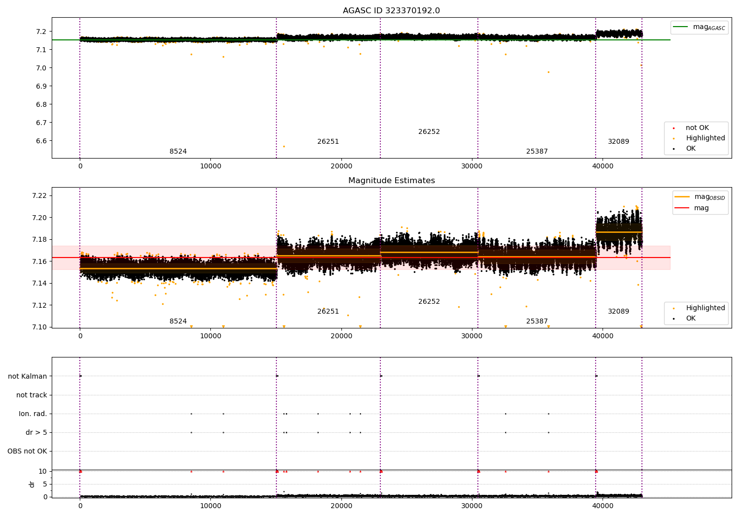This screenshot has height=517, width=739.
Task: Click the 'dr > 5' axis label
Action: [x=36, y=432]
